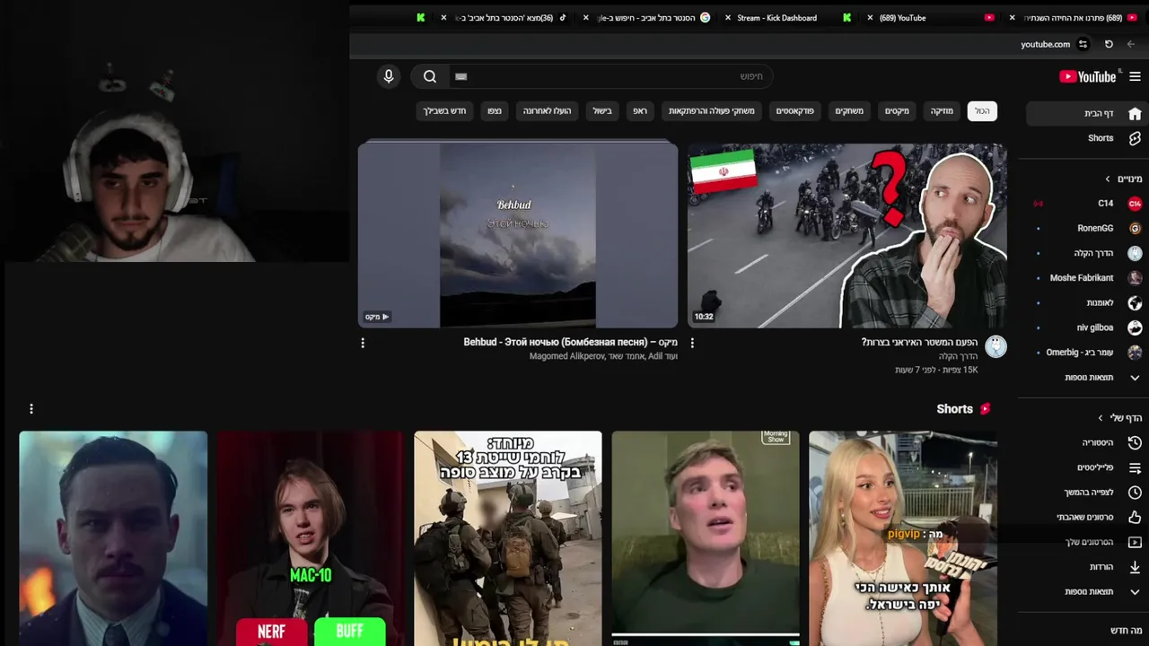Click the Shorts shelf heading

(x=963, y=409)
